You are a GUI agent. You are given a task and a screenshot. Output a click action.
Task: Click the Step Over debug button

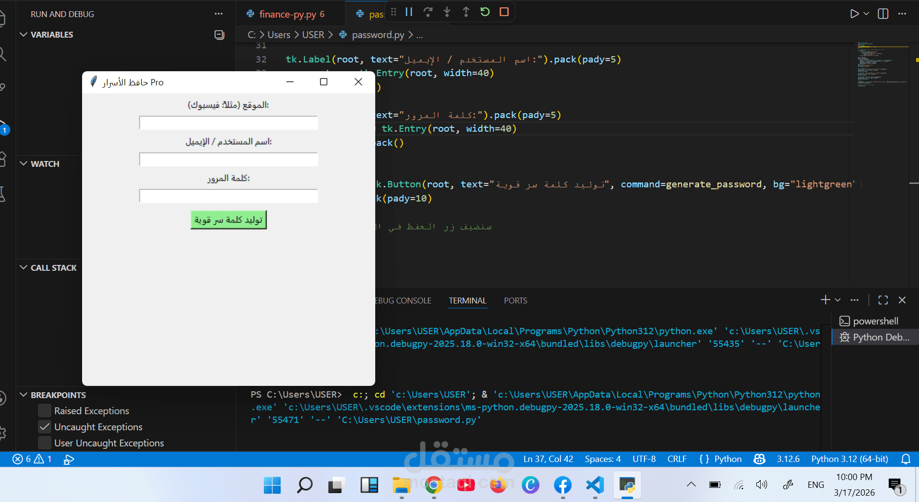[x=428, y=12]
